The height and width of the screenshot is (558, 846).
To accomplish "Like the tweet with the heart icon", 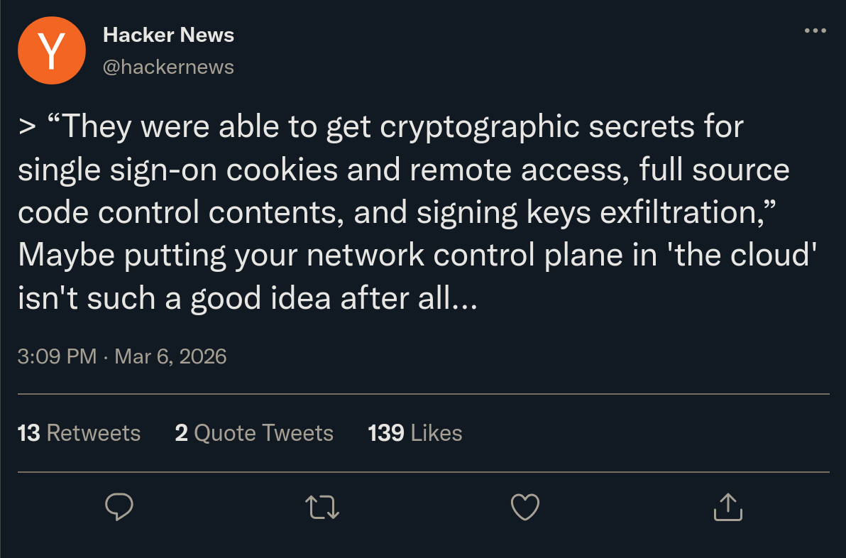I will tap(525, 506).
